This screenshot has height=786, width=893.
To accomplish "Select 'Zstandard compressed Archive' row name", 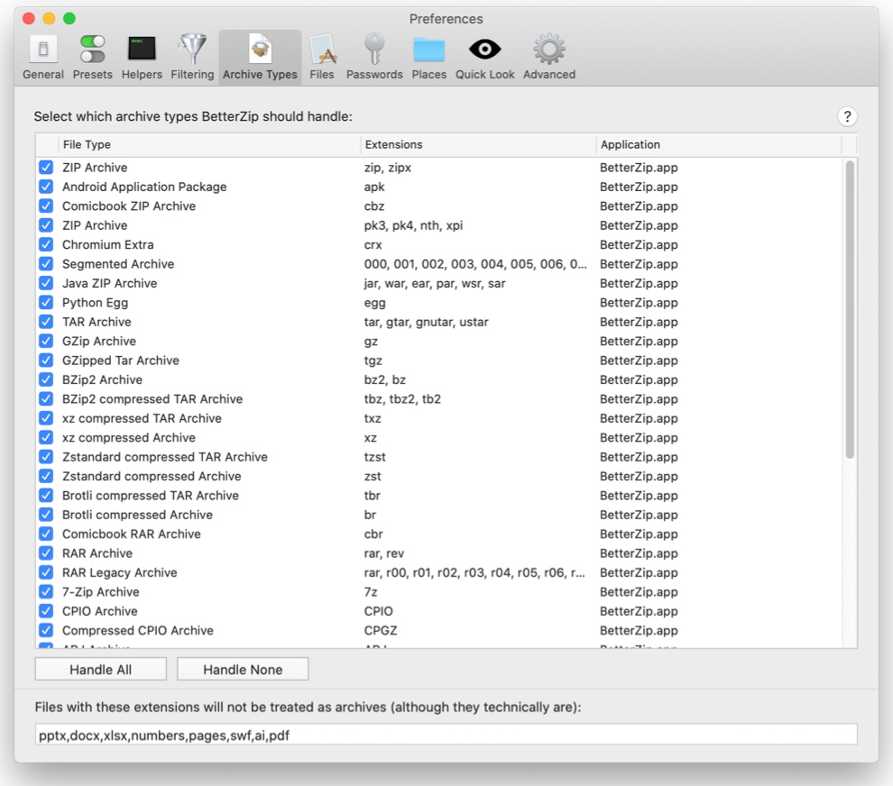I will pyautogui.click(x=152, y=477).
